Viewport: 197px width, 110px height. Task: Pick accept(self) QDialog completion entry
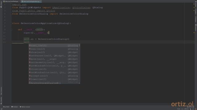pos(54,76)
